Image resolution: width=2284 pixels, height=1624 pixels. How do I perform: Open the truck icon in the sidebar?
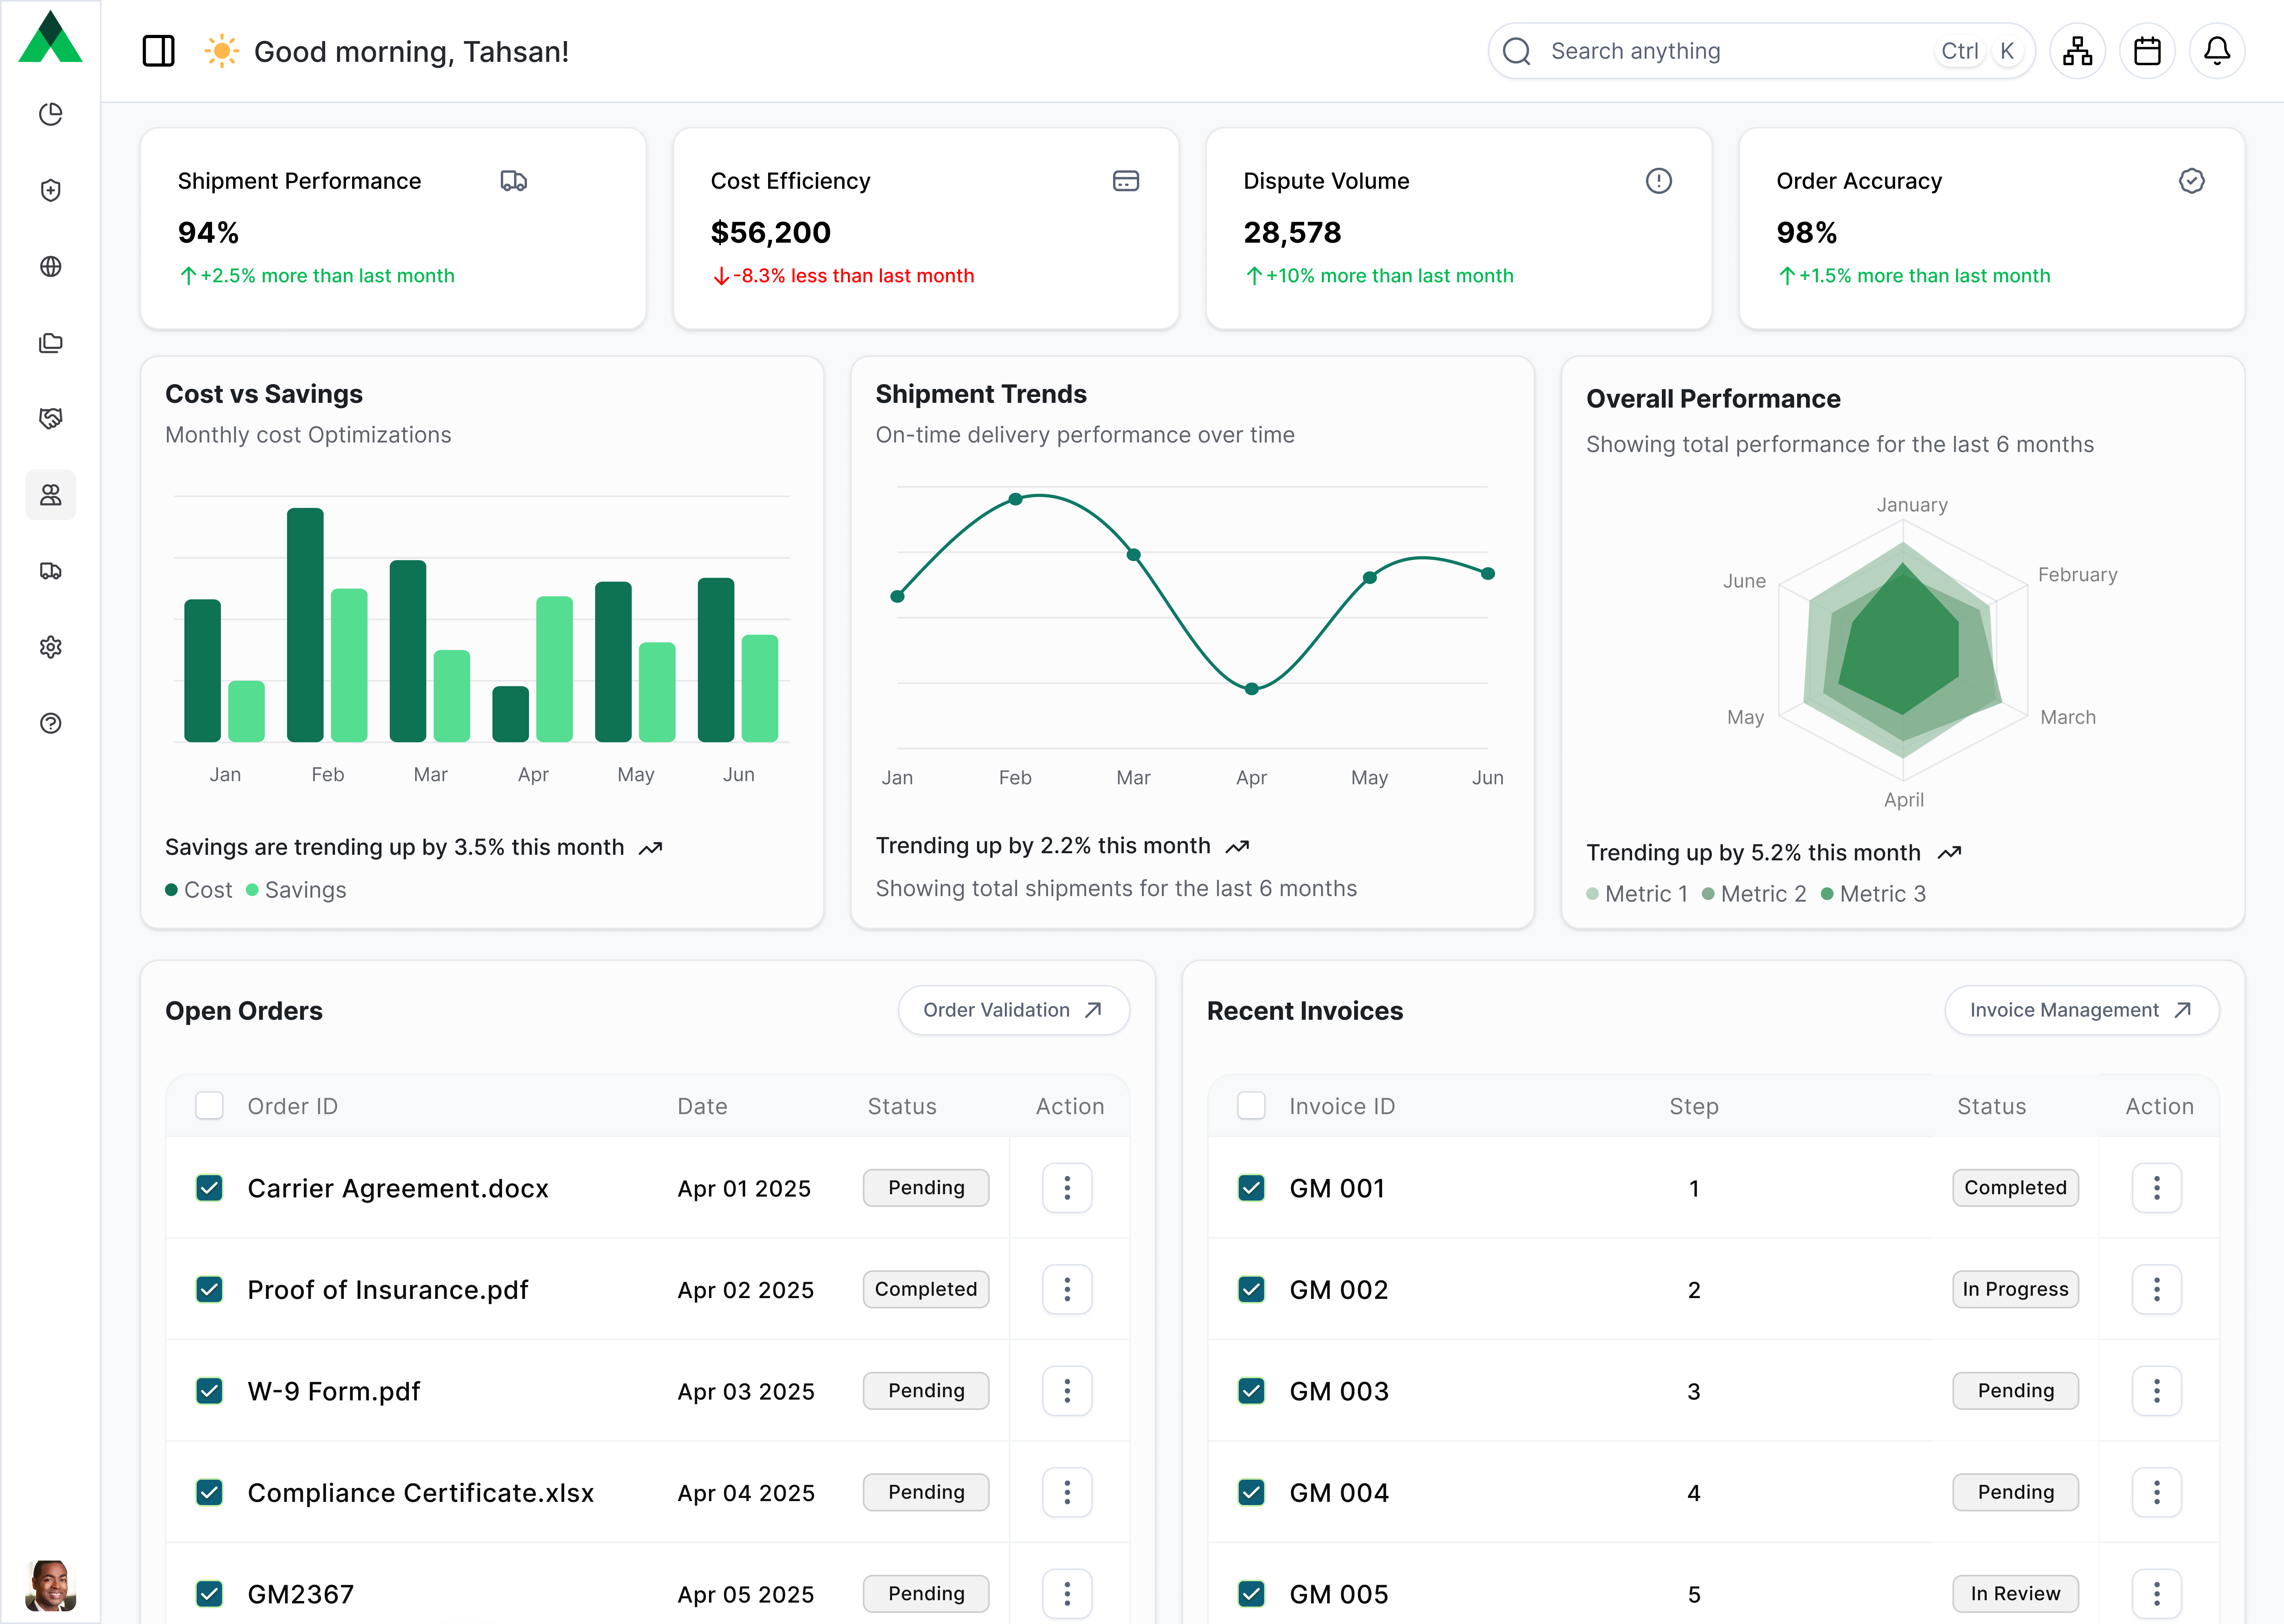[x=51, y=571]
